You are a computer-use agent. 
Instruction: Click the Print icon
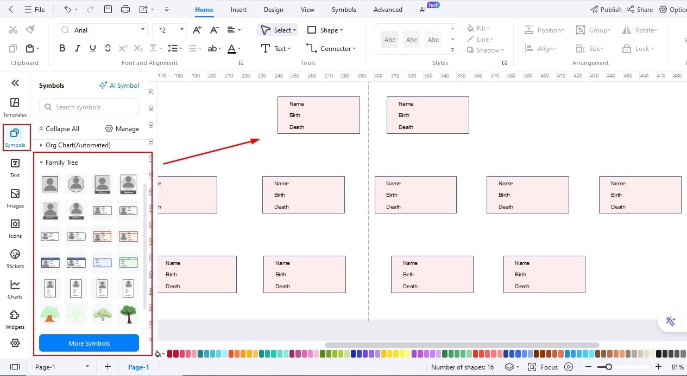(x=125, y=9)
